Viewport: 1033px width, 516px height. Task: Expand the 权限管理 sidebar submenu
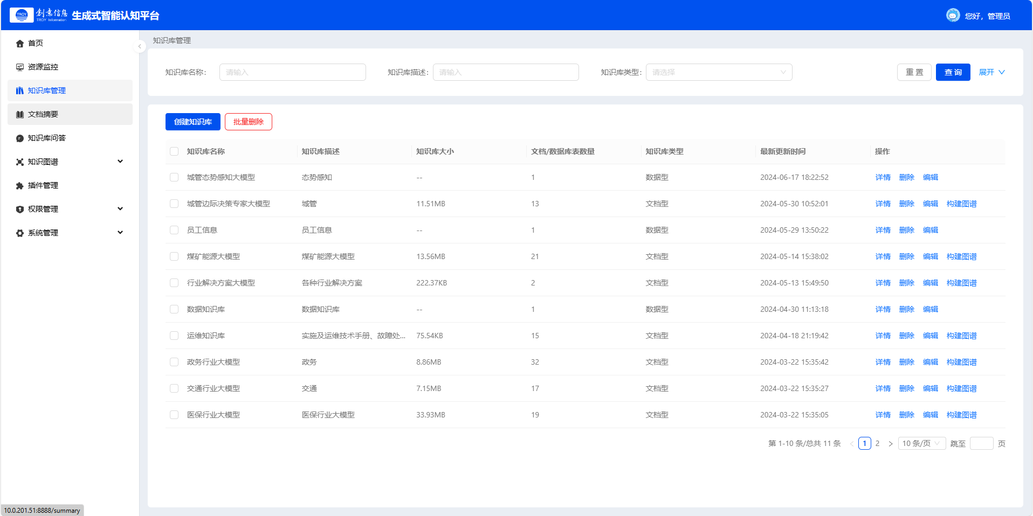(120, 208)
